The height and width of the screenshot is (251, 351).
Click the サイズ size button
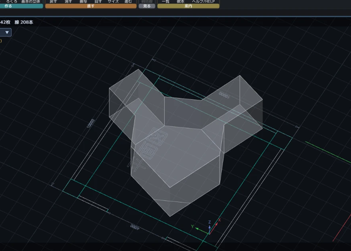point(113,1)
